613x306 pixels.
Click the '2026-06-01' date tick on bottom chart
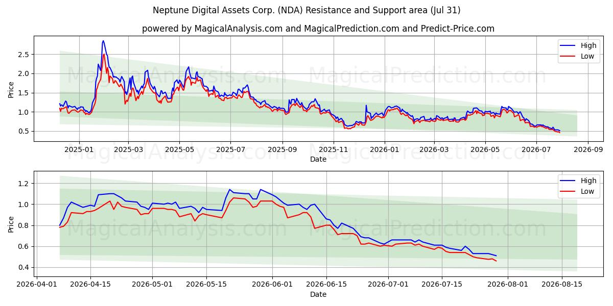[272, 285]
